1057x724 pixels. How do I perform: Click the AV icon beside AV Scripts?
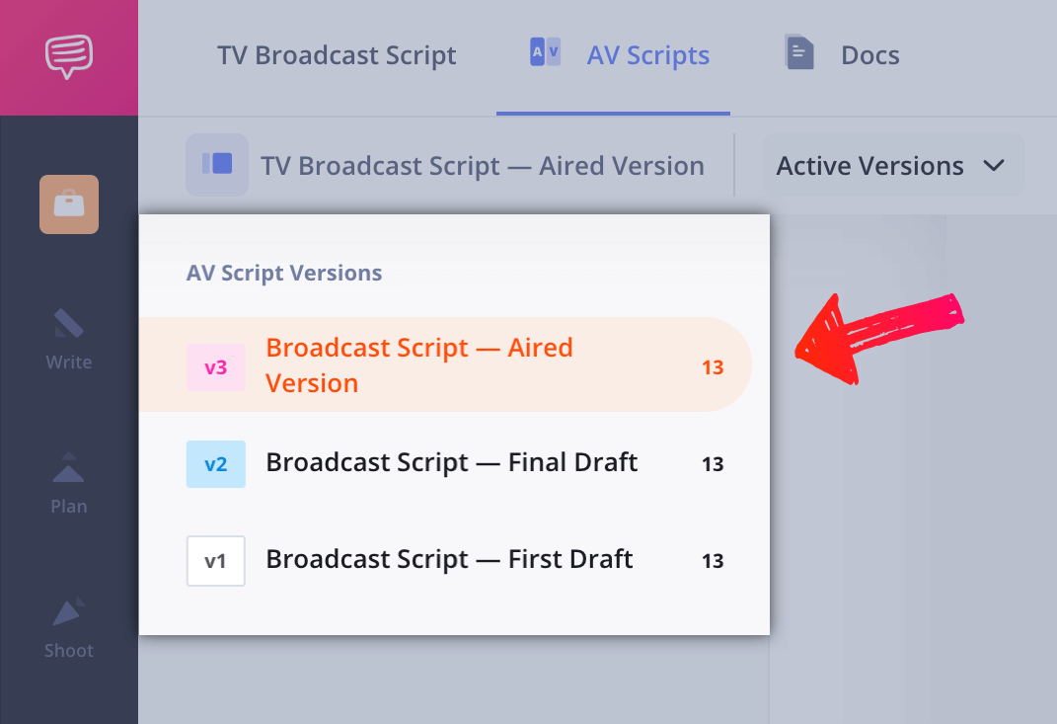[x=545, y=52]
